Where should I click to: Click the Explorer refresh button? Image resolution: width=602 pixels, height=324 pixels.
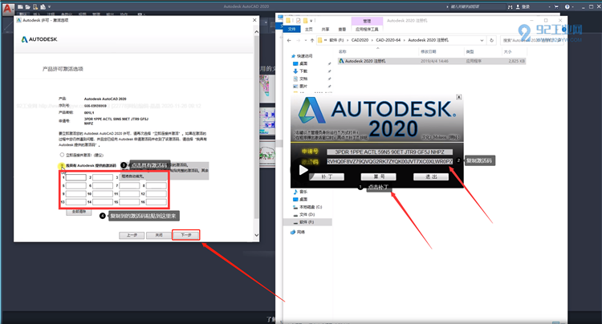point(491,40)
